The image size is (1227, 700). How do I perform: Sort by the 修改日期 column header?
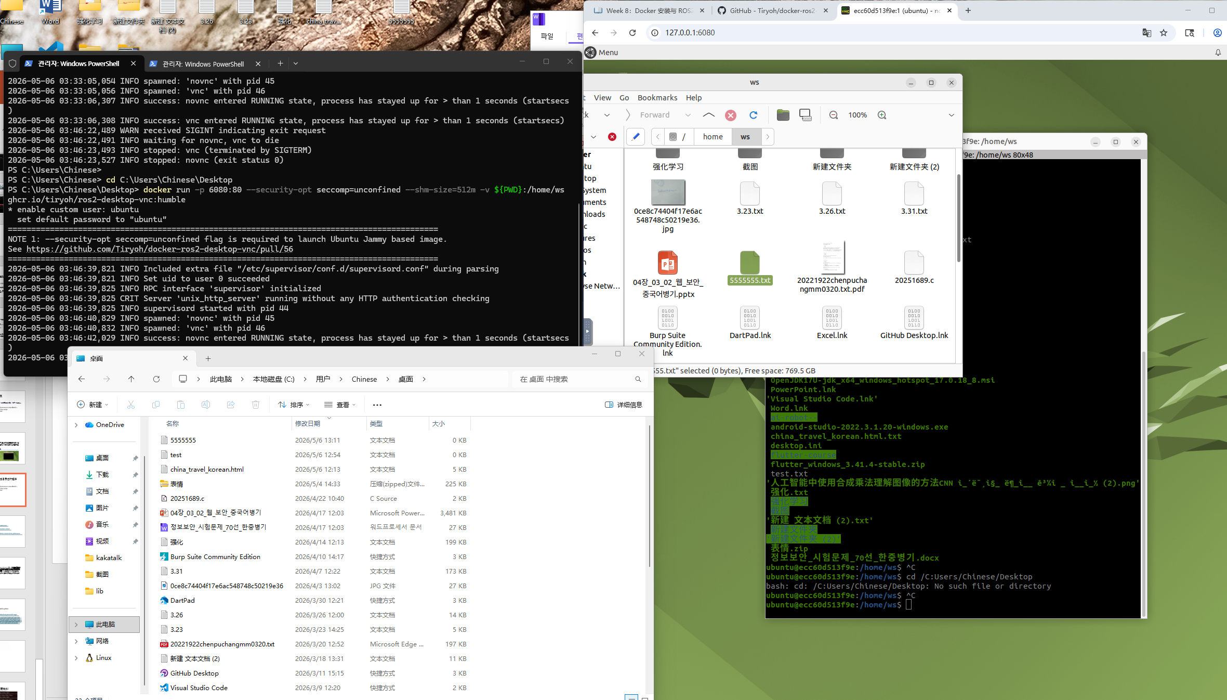point(329,424)
